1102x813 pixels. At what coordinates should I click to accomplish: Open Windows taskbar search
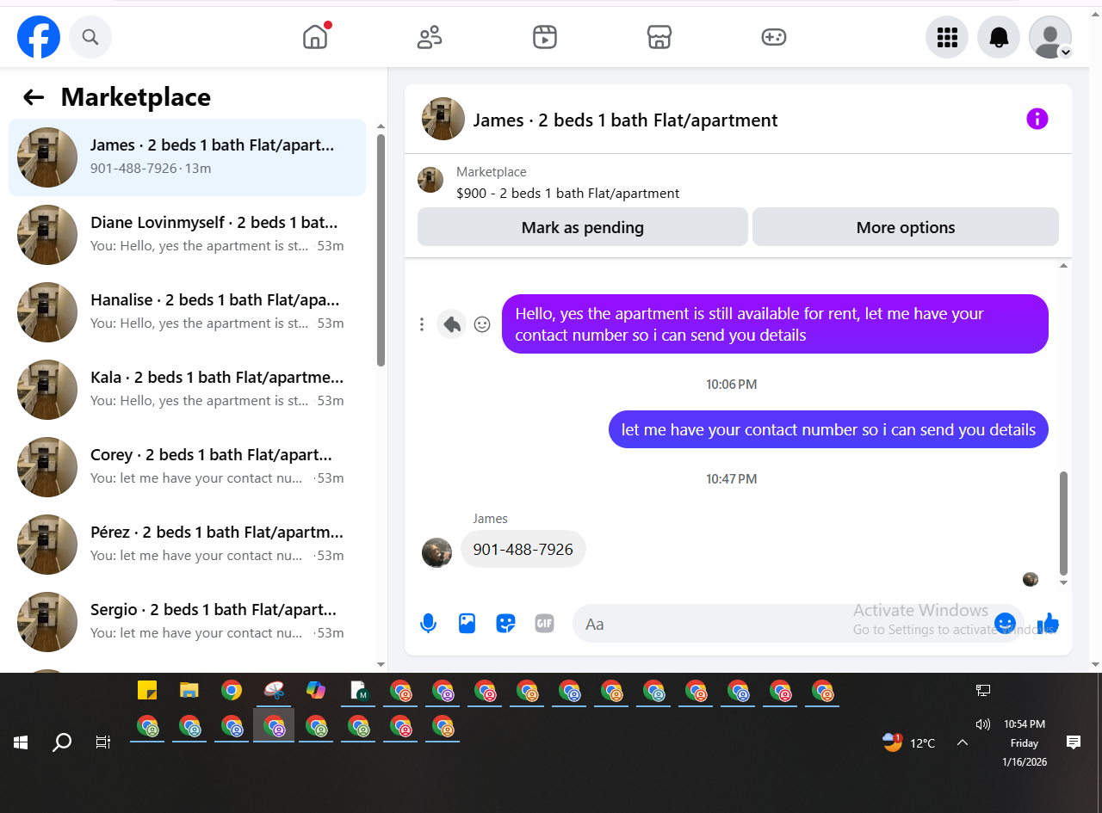tap(62, 742)
